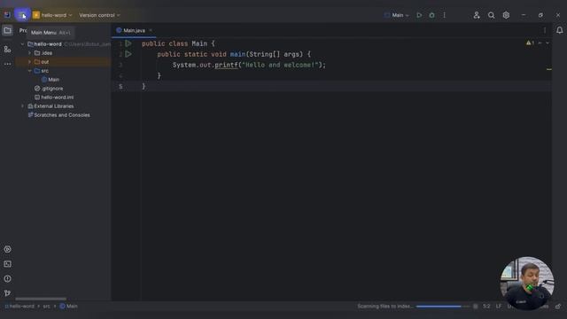This screenshot has width=567, height=319.
Task: Collapse the src folder
Action: pos(29,71)
